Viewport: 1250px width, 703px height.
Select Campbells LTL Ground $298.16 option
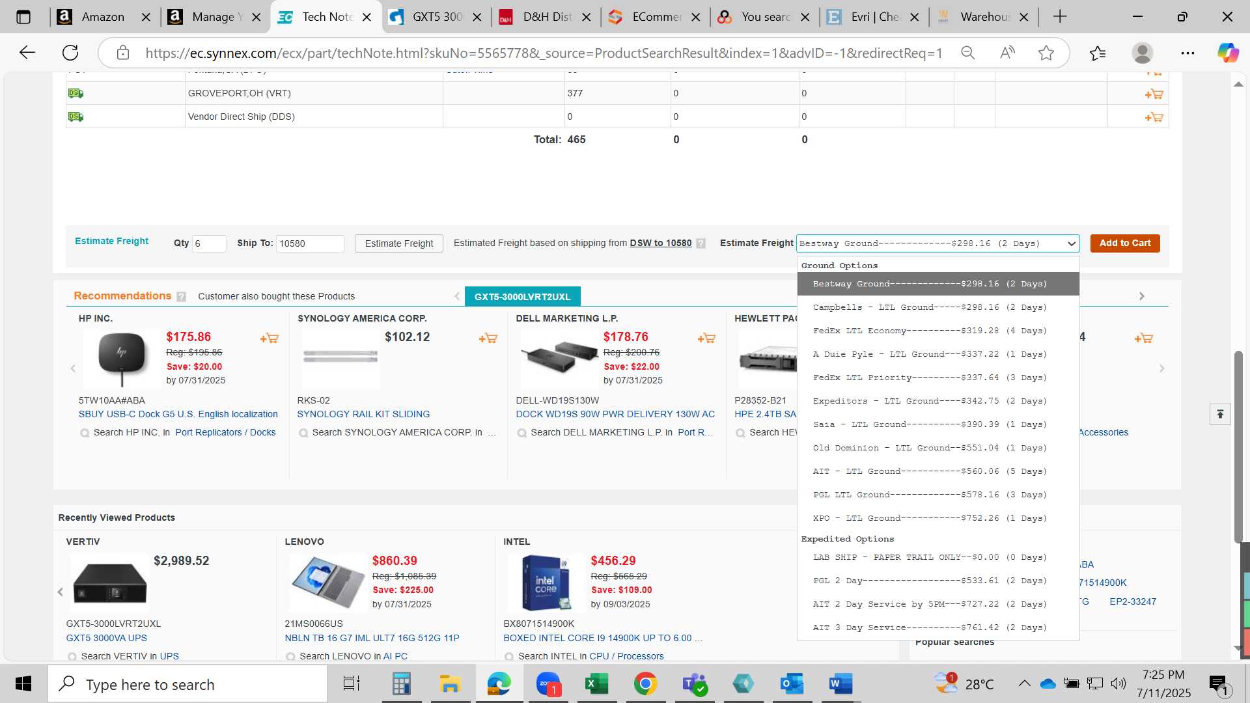tap(938, 307)
